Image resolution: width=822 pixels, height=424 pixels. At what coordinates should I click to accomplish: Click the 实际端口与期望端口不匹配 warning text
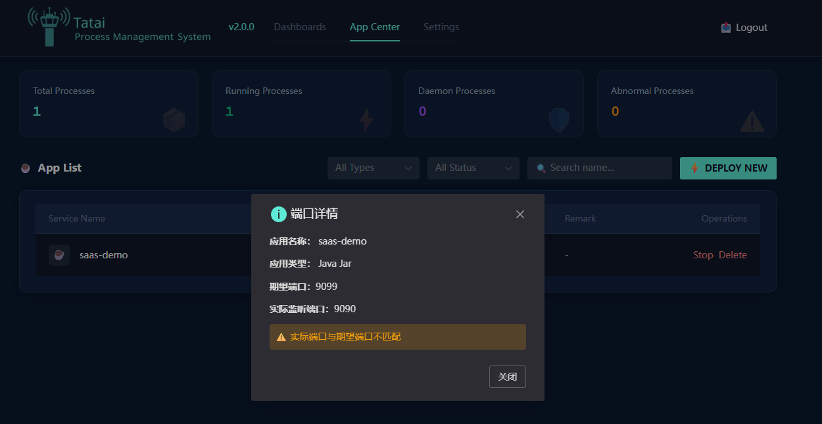[345, 337]
